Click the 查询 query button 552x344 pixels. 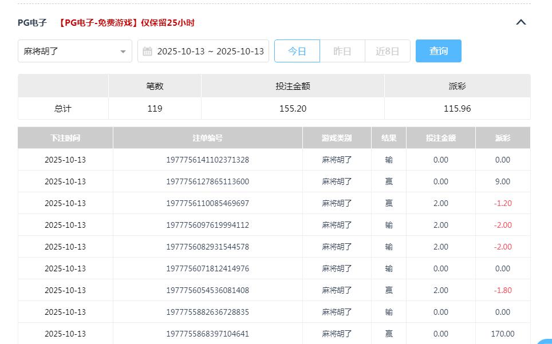point(438,51)
